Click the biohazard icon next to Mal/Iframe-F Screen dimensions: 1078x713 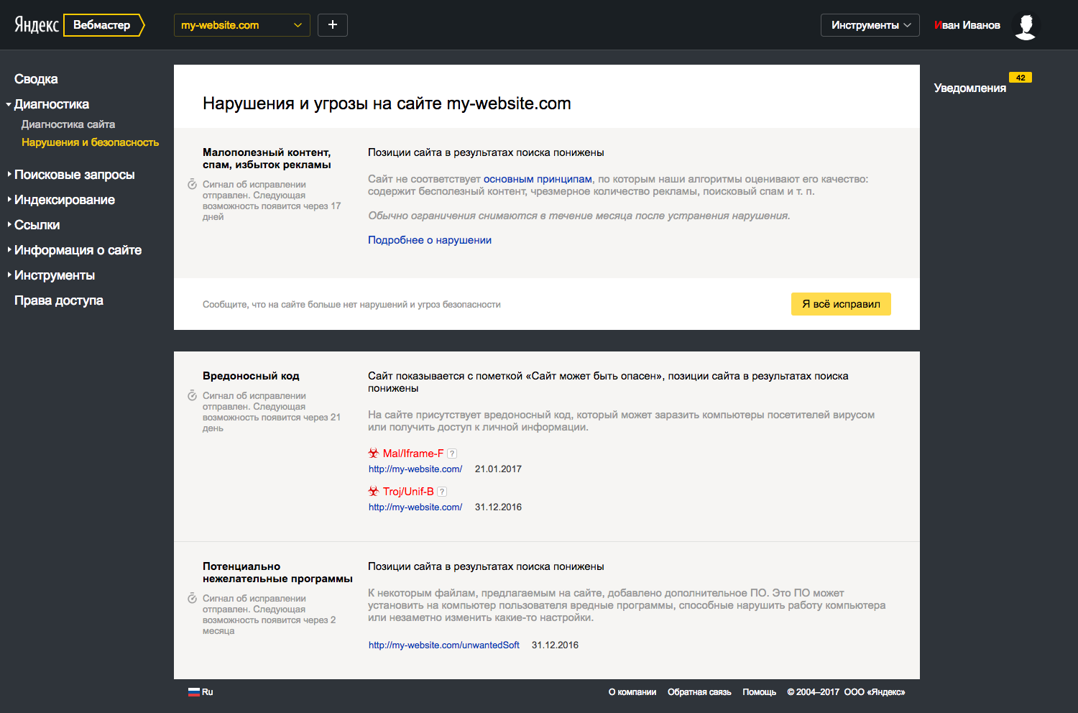tap(374, 454)
